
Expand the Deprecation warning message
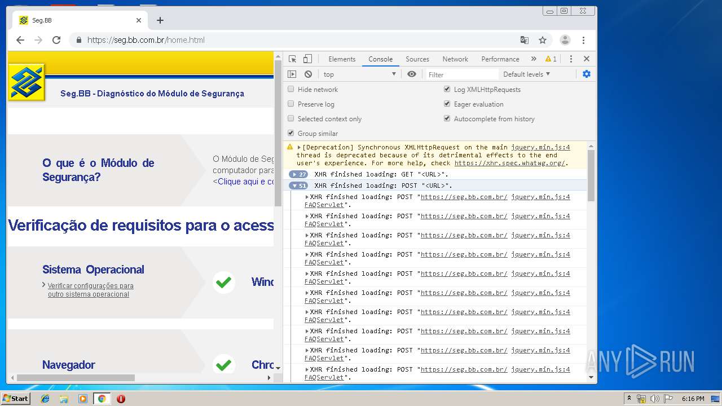(x=299, y=147)
